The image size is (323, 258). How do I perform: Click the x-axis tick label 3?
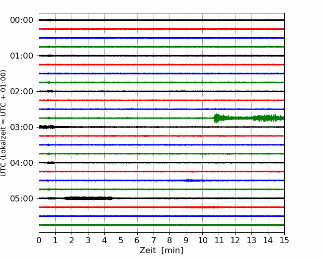(x=88, y=240)
